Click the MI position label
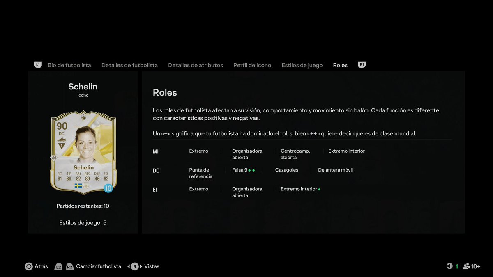 coord(156,152)
